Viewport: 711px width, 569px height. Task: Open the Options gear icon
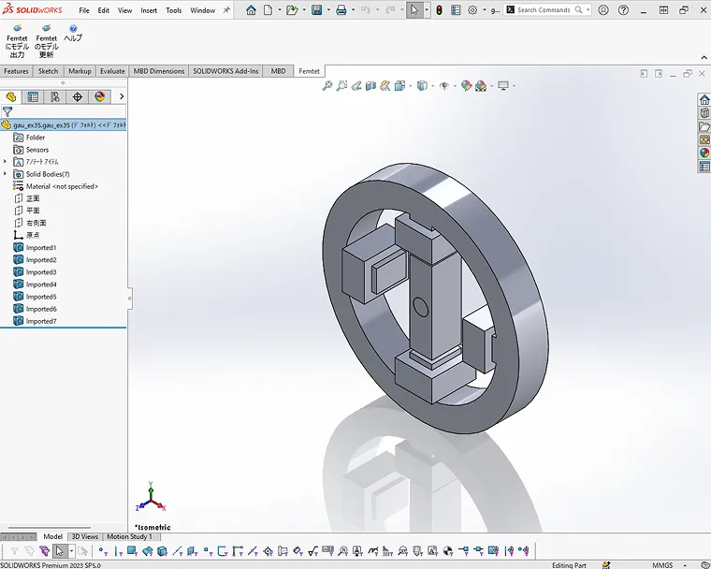[472, 10]
